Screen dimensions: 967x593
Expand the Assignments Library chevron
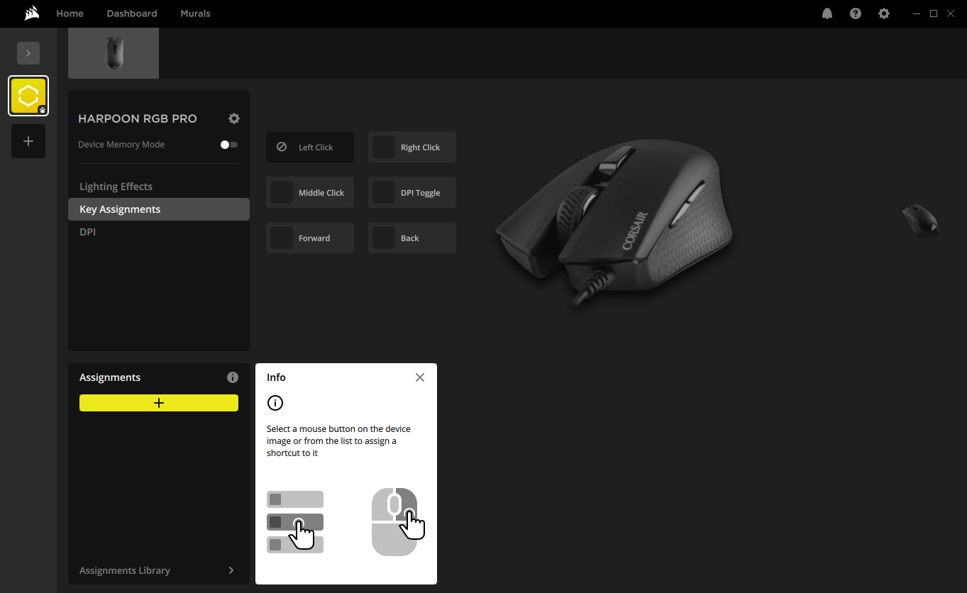click(231, 570)
